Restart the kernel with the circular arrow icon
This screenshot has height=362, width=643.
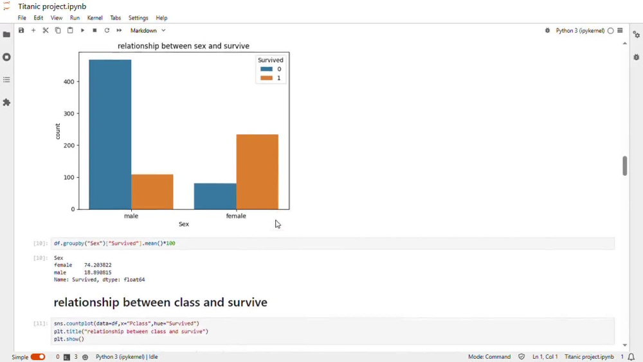tap(107, 30)
